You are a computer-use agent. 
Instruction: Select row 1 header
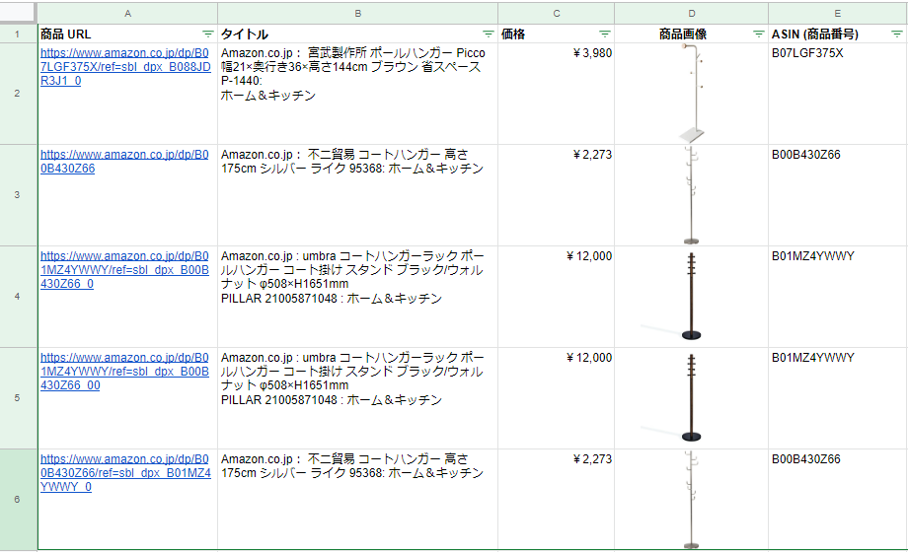(x=18, y=34)
